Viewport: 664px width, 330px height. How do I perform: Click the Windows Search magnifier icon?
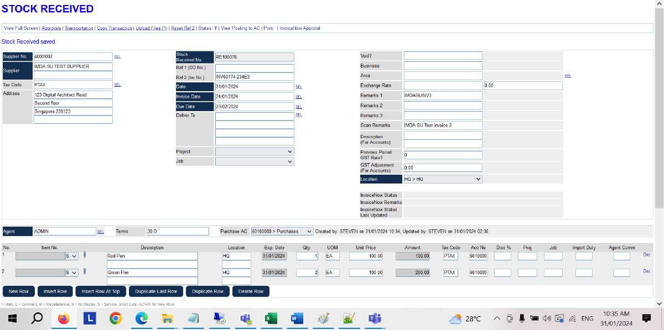pos(37,318)
